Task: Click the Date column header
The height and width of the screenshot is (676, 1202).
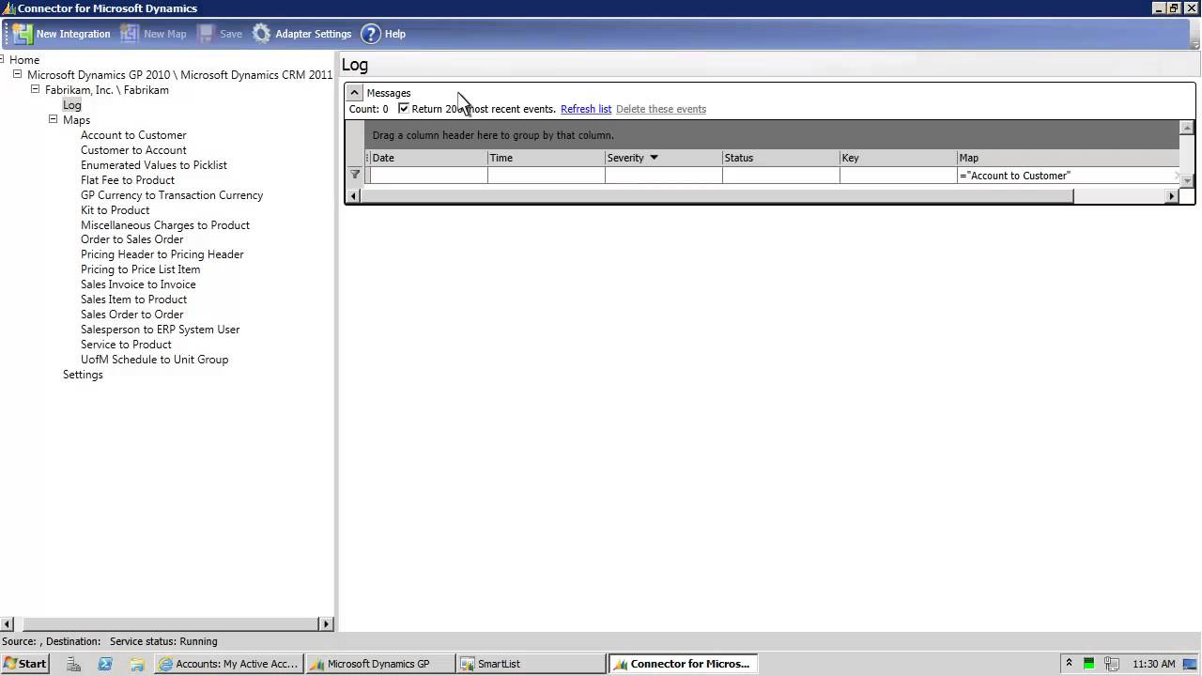Action: [428, 158]
